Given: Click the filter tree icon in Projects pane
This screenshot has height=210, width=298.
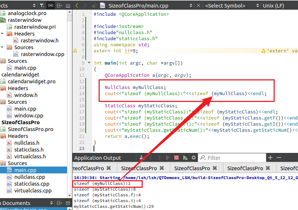Looking at the screenshot, I should coord(42,6).
